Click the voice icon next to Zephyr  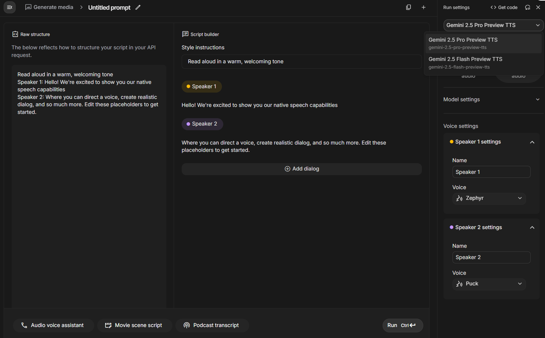click(x=459, y=198)
